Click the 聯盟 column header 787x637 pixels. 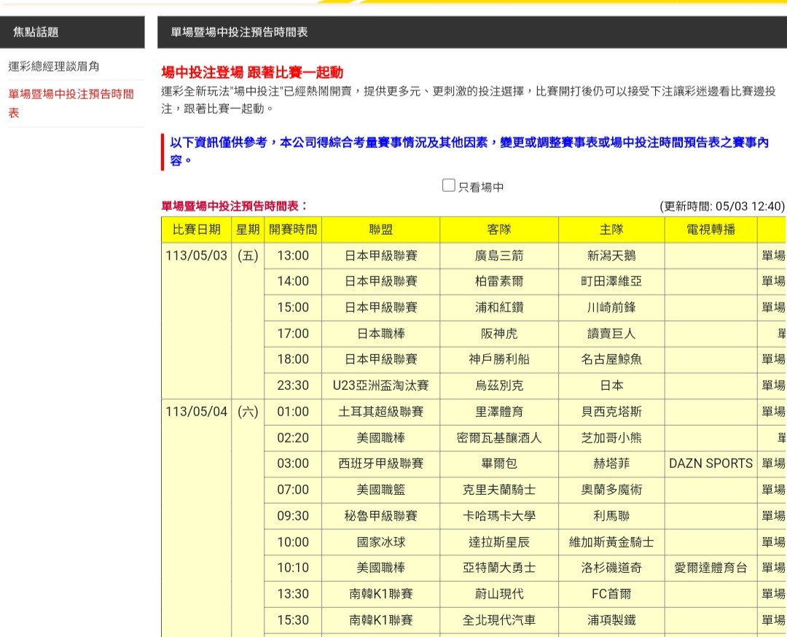pos(381,230)
